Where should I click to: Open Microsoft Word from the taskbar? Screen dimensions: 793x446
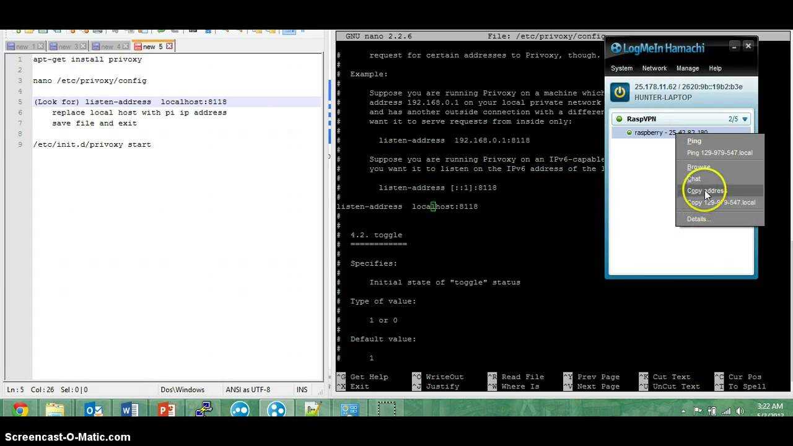coord(130,410)
